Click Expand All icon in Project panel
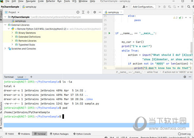Image resolution: width=194 pixels, height=138 pixels. tap(83, 12)
